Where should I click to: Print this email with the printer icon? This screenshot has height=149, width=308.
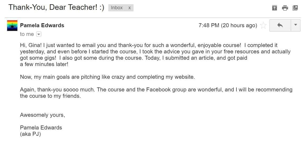point(285,8)
